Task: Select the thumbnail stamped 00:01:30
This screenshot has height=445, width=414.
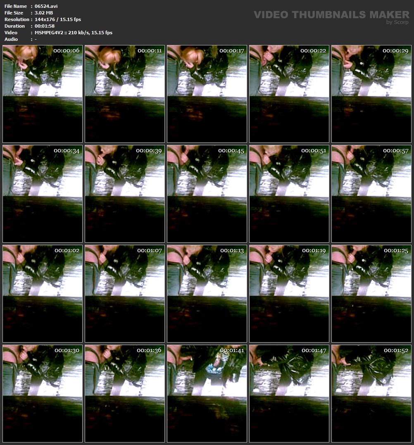Action: [43, 394]
